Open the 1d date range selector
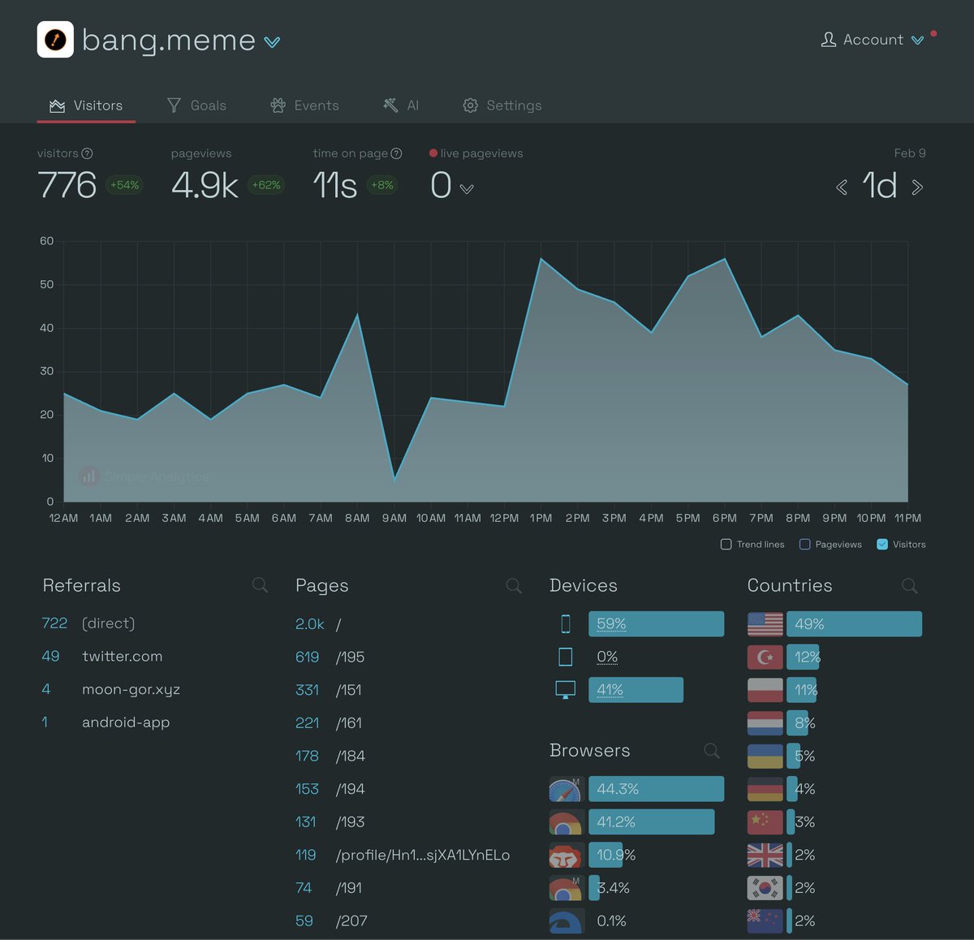Image resolution: width=974 pixels, height=940 pixels. pyautogui.click(x=879, y=186)
